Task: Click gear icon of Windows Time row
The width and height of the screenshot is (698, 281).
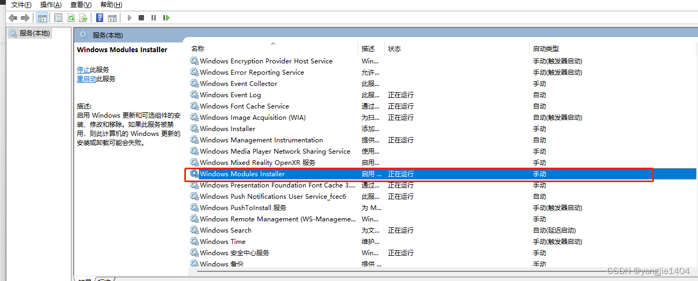Action: (194, 241)
